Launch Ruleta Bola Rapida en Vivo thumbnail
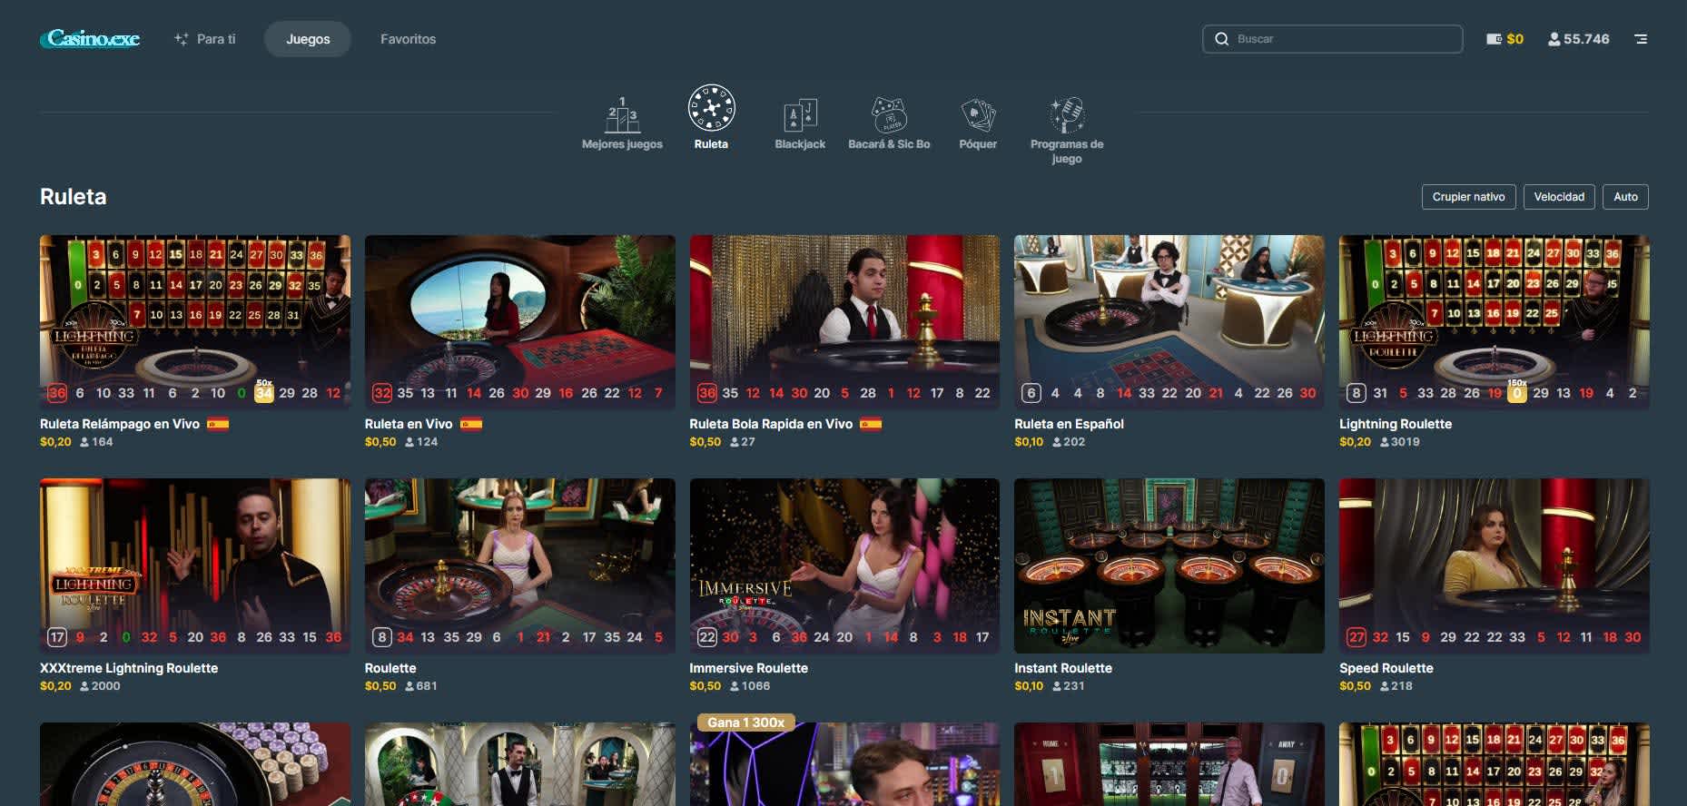This screenshot has width=1687, height=806. 844,322
